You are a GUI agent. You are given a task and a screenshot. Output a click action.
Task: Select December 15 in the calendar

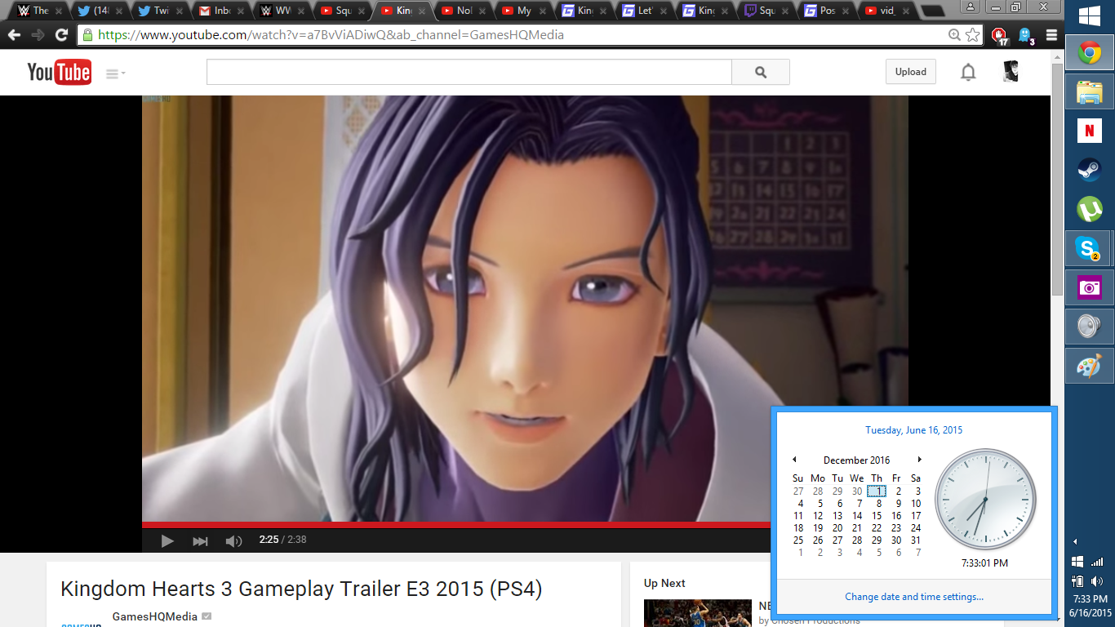tap(877, 516)
